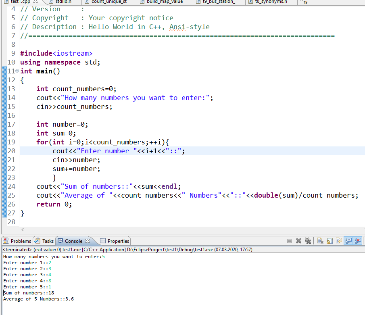Toggle word wrap in console toolbar
Viewport: 365px width, 315px height.
click(338, 241)
